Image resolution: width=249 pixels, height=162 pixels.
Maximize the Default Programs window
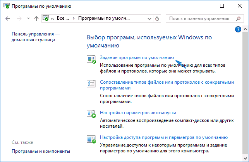(222, 6)
